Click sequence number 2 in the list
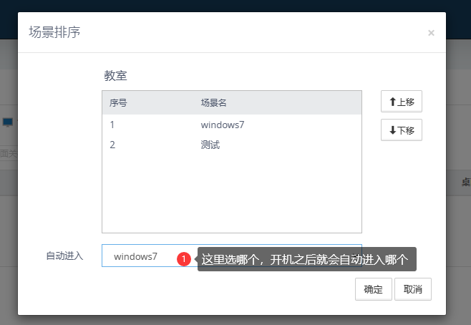 (112, 145)
